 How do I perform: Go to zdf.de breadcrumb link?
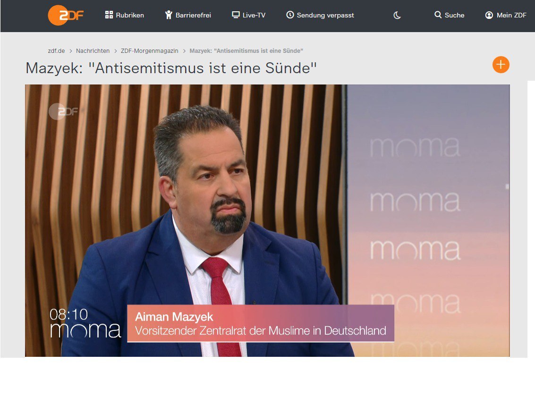[56, 51]
